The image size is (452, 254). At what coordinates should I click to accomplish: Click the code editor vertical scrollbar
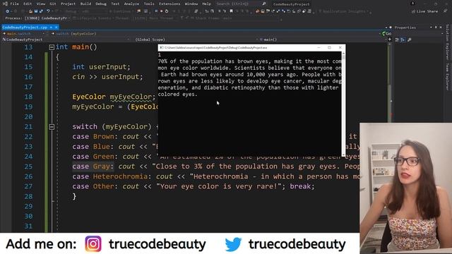pos(390,137)
